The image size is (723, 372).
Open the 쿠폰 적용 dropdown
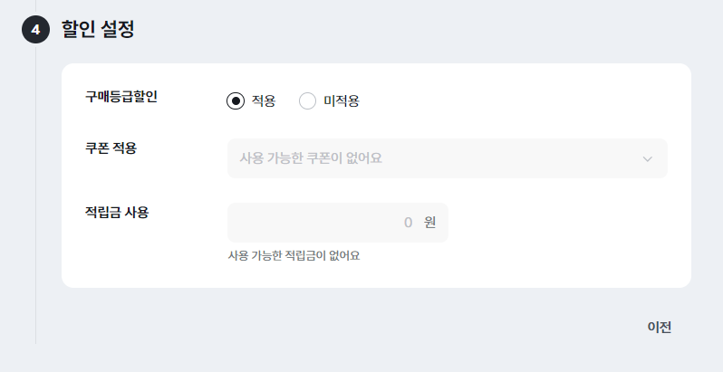coord(447,158)
